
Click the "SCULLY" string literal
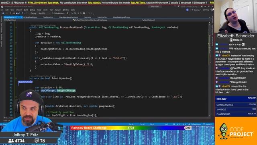click(118, 58)
